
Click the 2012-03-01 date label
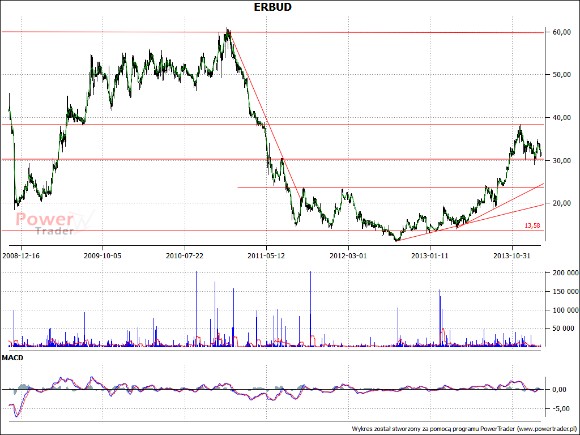pyautogui.click(x=348, y=255)
